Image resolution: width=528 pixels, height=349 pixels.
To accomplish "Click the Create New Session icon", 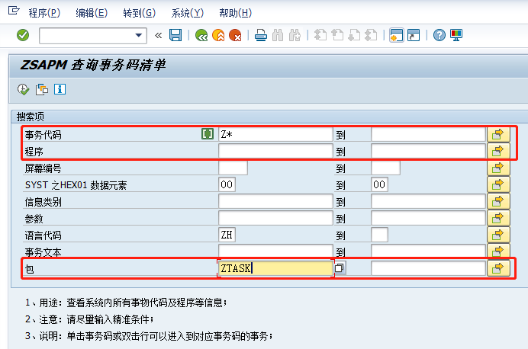I will click(x=396, y=35).
